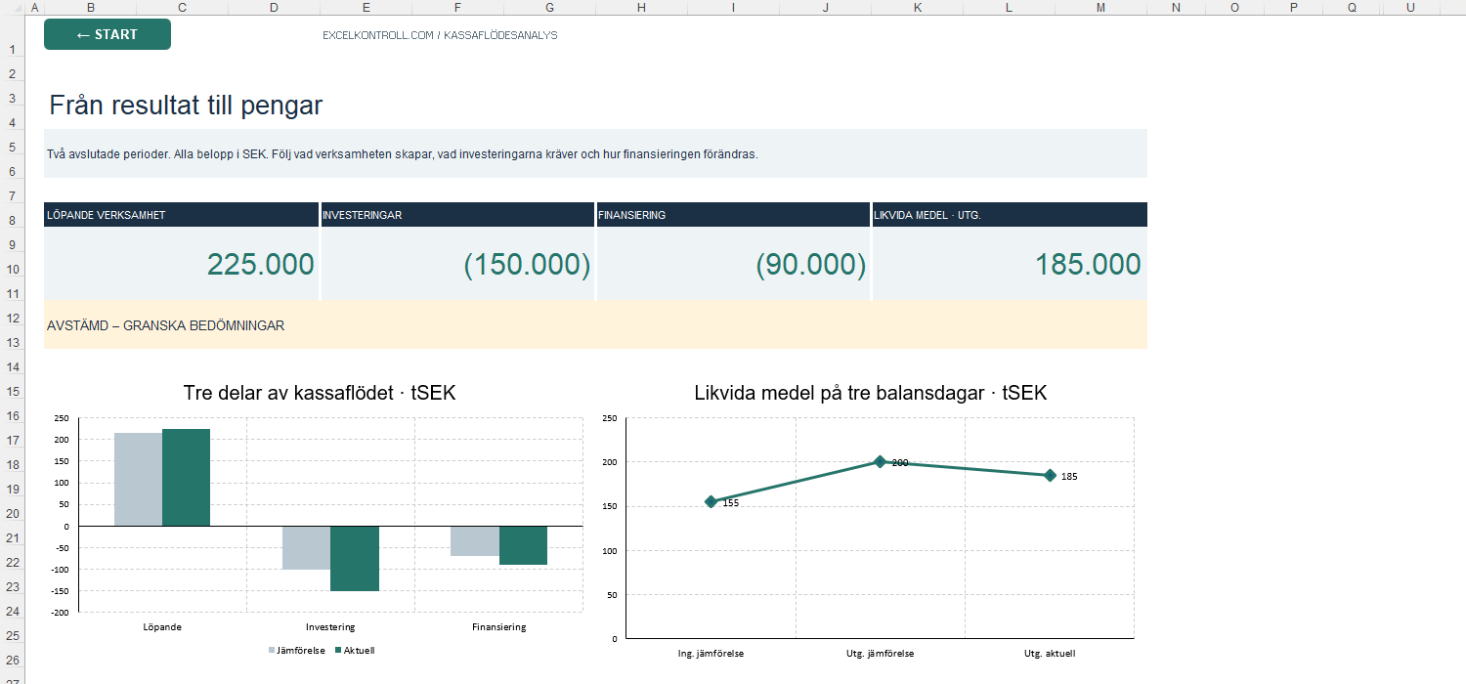Select column P header

(x=1294, y=8)
